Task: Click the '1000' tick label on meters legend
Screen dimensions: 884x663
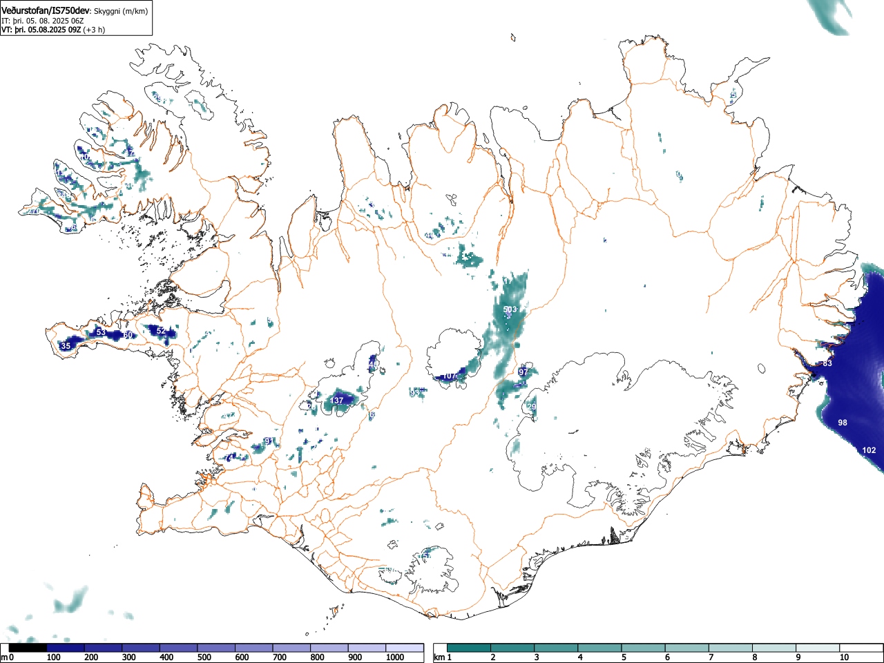Action: pos(394,657)
